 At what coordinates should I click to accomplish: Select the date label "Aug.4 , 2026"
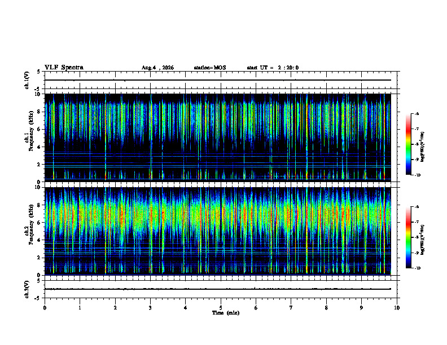click(157, 68)
